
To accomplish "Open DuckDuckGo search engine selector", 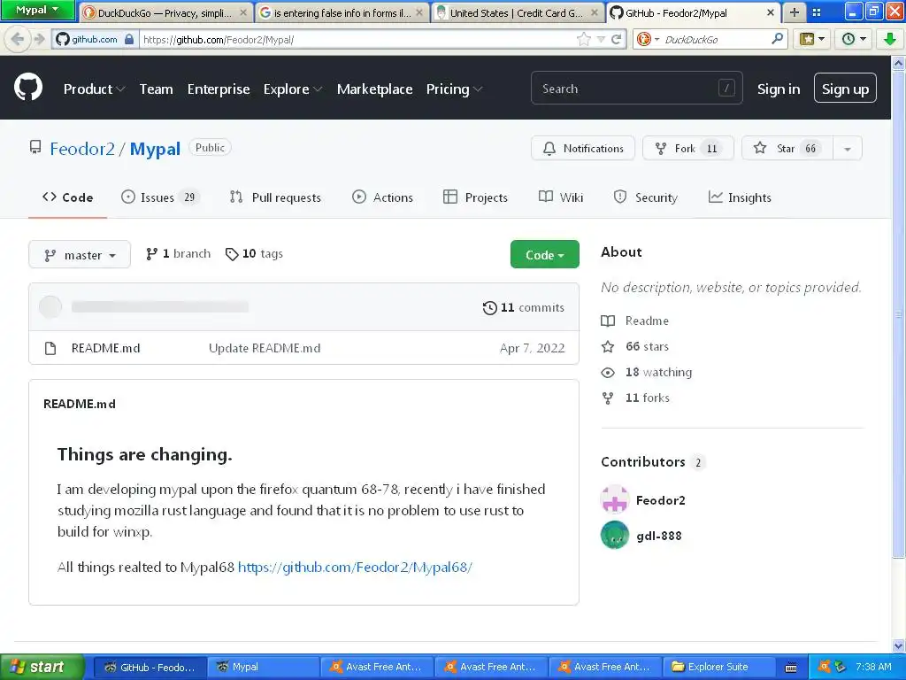I will coord(648,39).
